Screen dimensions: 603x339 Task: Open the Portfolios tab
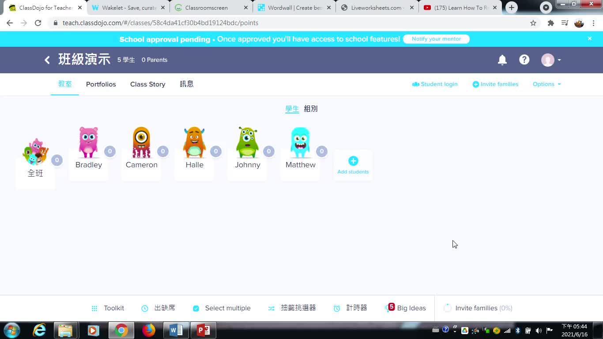coord(101,84)
